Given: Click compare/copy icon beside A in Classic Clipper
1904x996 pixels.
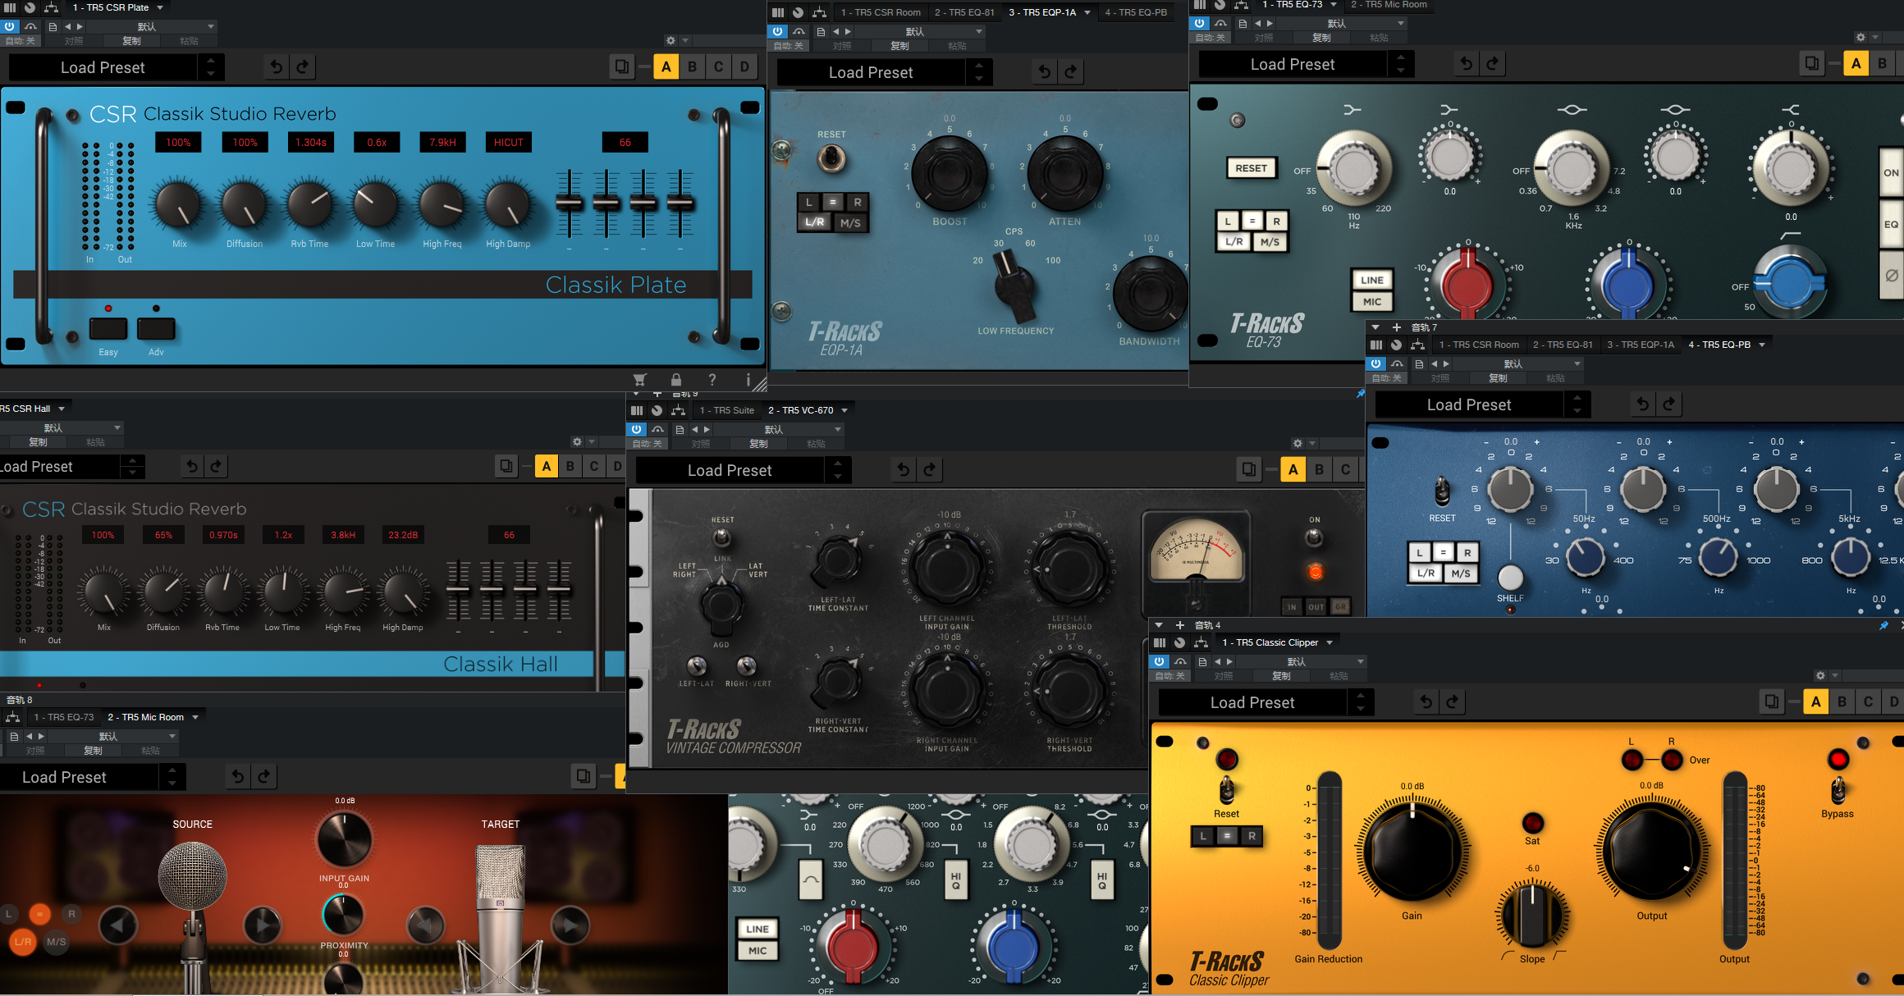Looking at the screenshot, I should [1772, 702].
